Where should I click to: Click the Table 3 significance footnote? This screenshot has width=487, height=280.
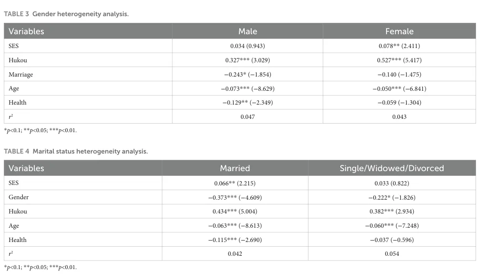pyautogui.click(x=40, y=130)
